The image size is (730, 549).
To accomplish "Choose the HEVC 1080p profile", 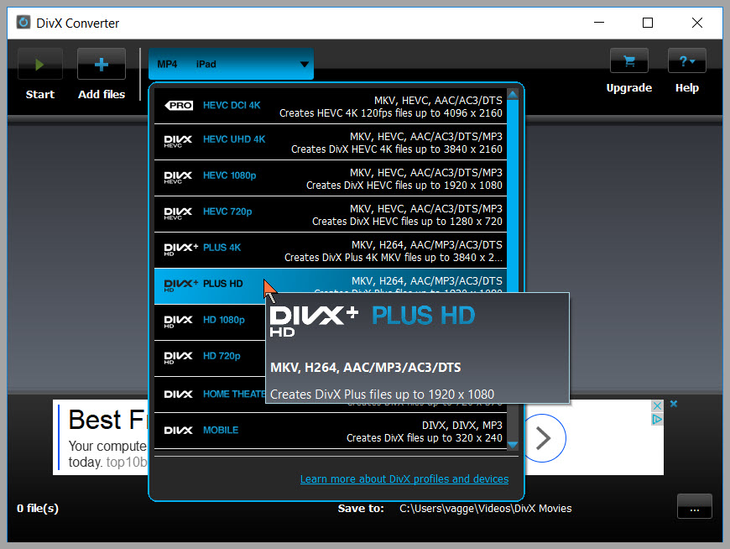I will point(330,178).
